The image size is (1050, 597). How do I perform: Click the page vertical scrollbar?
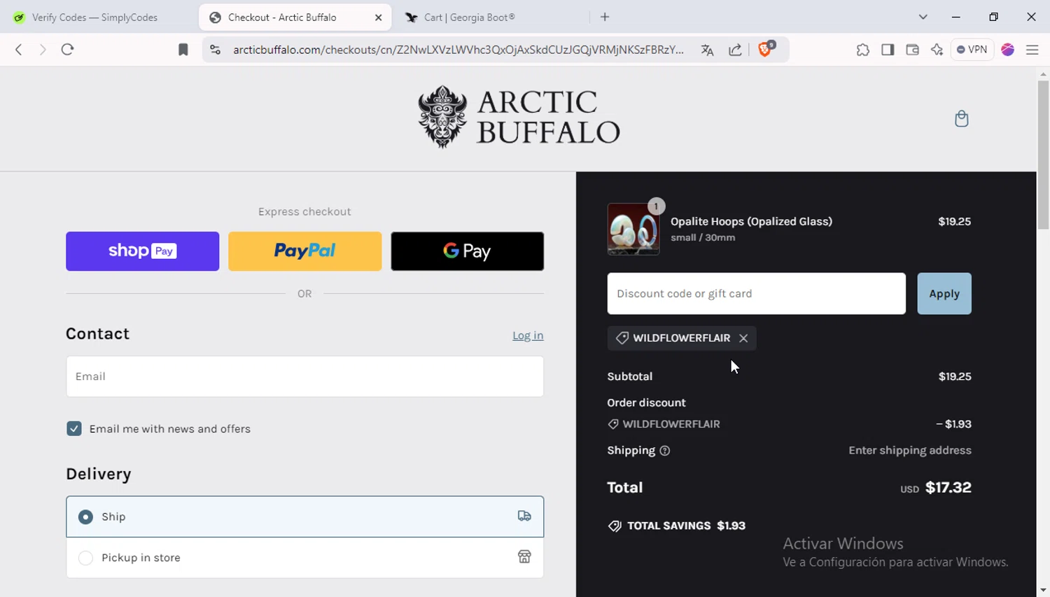coord(1043,155)
